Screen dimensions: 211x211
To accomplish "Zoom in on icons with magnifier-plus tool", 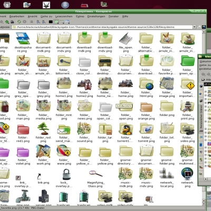I will [38, 22].
